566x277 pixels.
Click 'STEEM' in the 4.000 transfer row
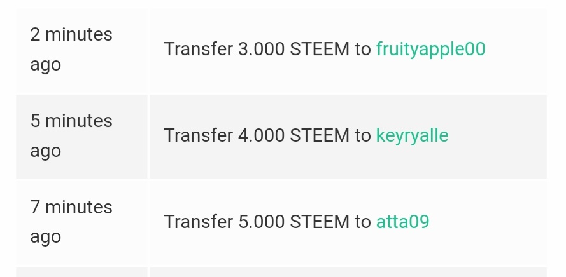point(320,135)
